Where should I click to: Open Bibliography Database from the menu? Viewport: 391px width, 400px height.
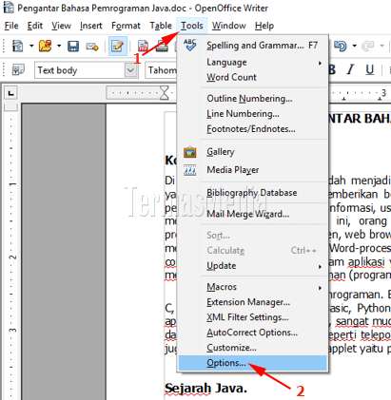click(x=253, y=193)
